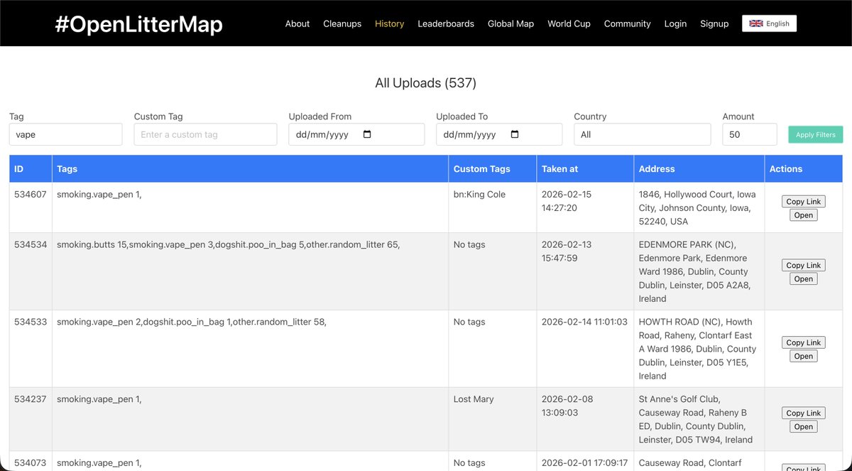The image size is (852, 471).
Task: Click the Login link
Action: [x=675, y=23]
